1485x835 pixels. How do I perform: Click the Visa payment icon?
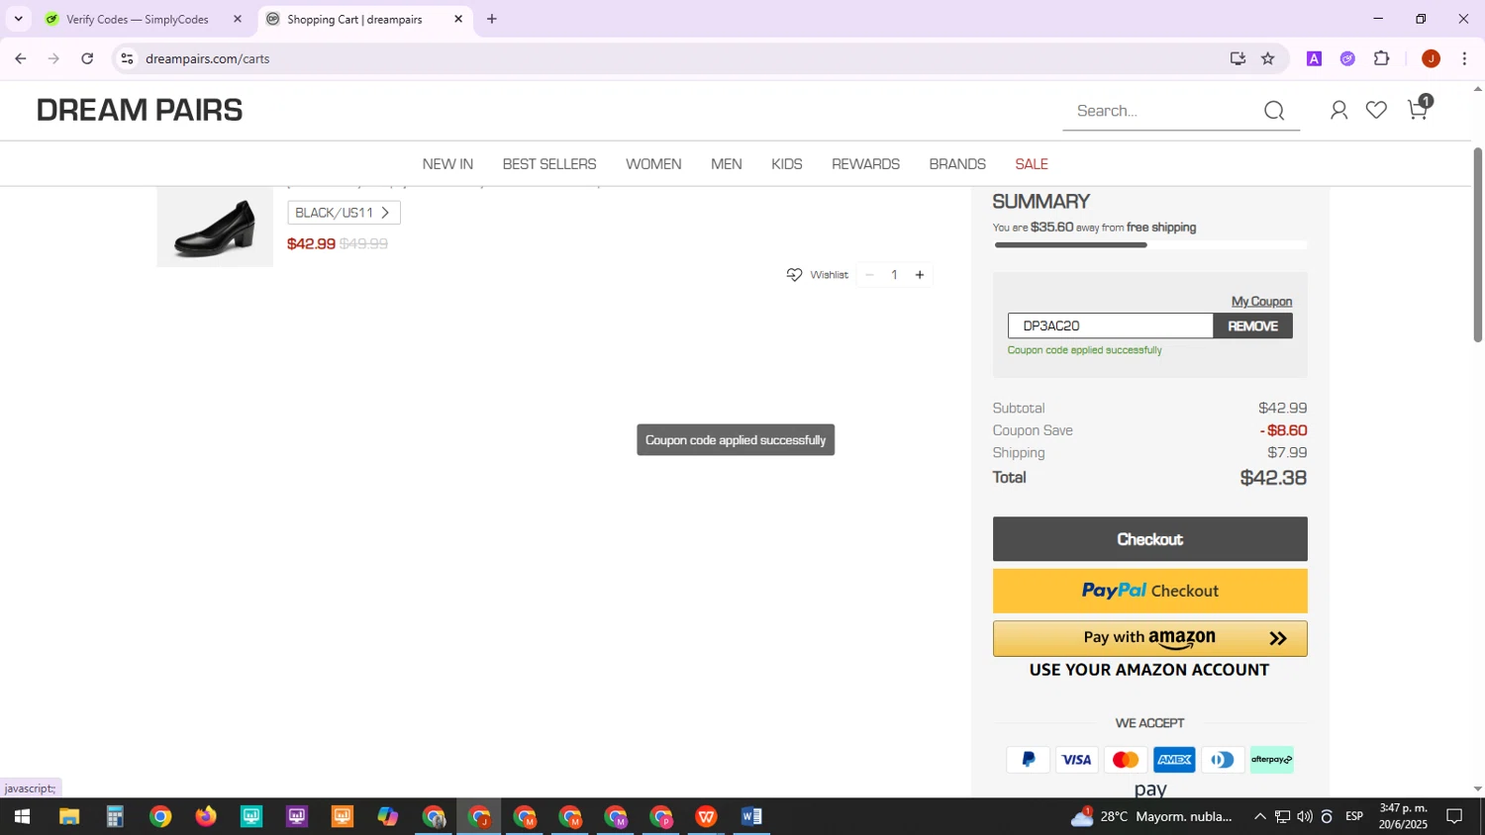pos(1076,760)
